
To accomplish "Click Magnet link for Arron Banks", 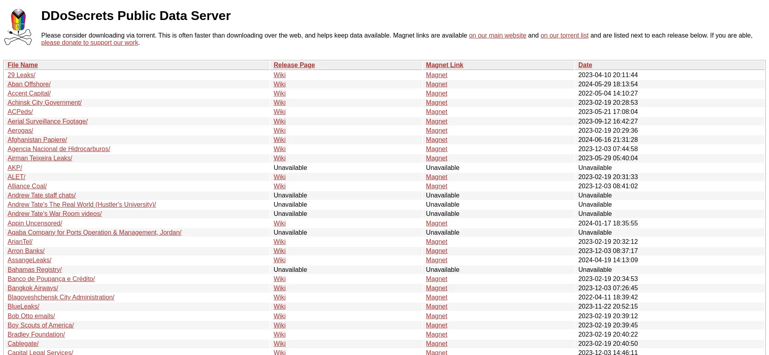I will [437, 251].
